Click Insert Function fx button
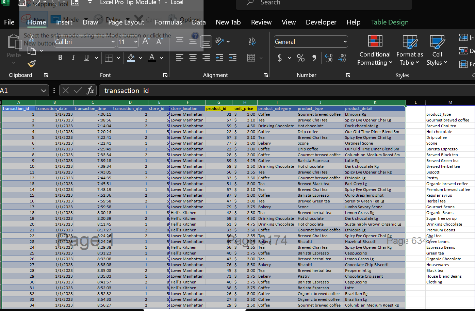 [x=90, y=91]
